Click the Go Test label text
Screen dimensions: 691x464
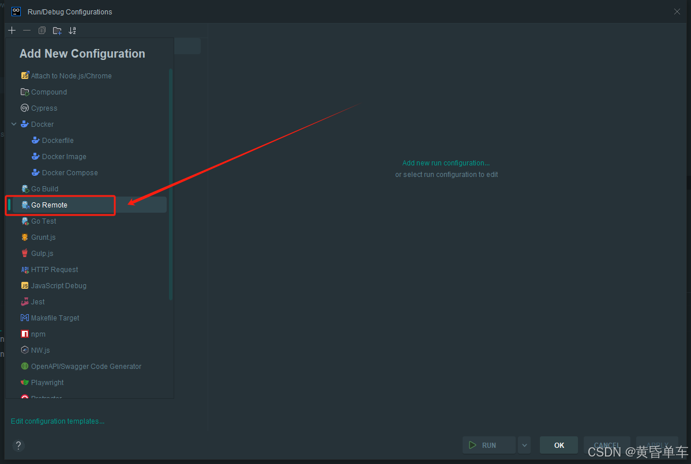(44, 221)
